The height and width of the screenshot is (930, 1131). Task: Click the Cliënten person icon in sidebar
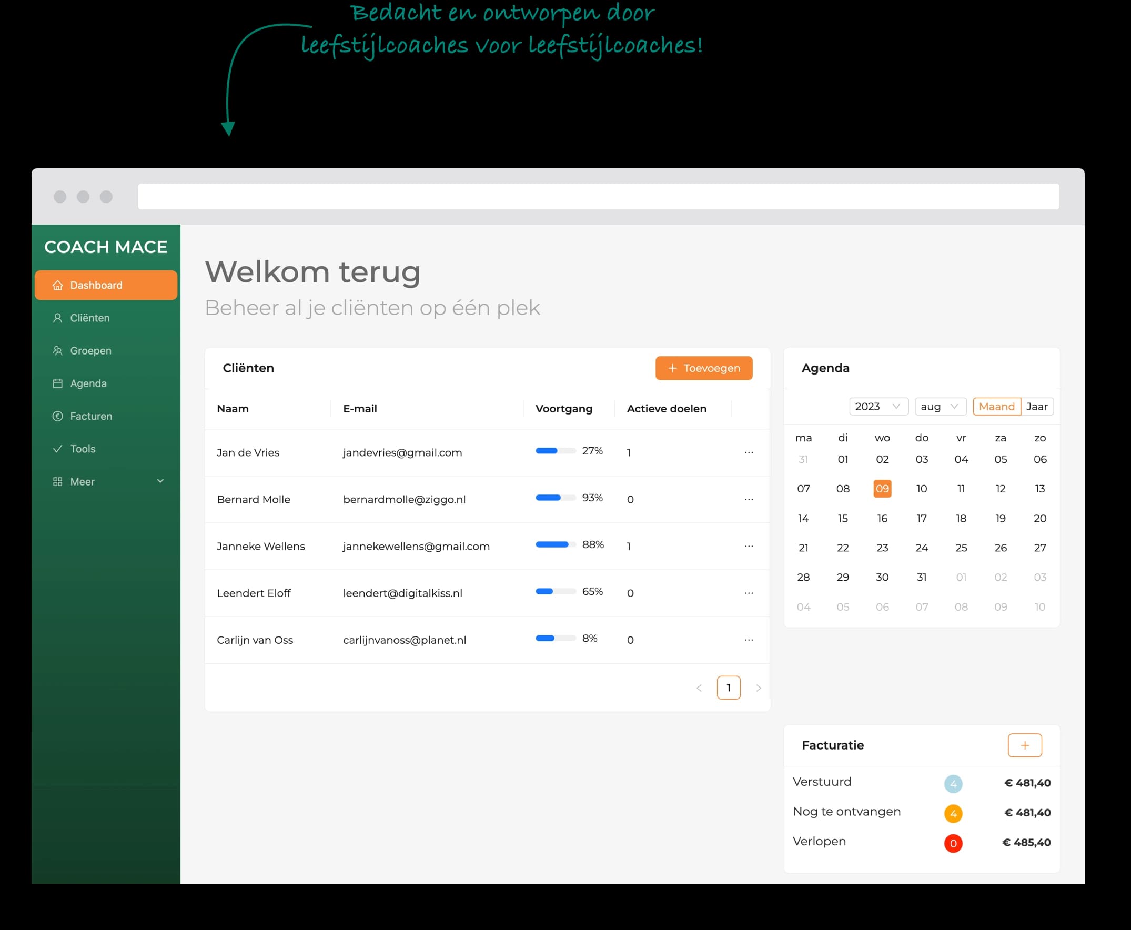[x=57, y=318]
